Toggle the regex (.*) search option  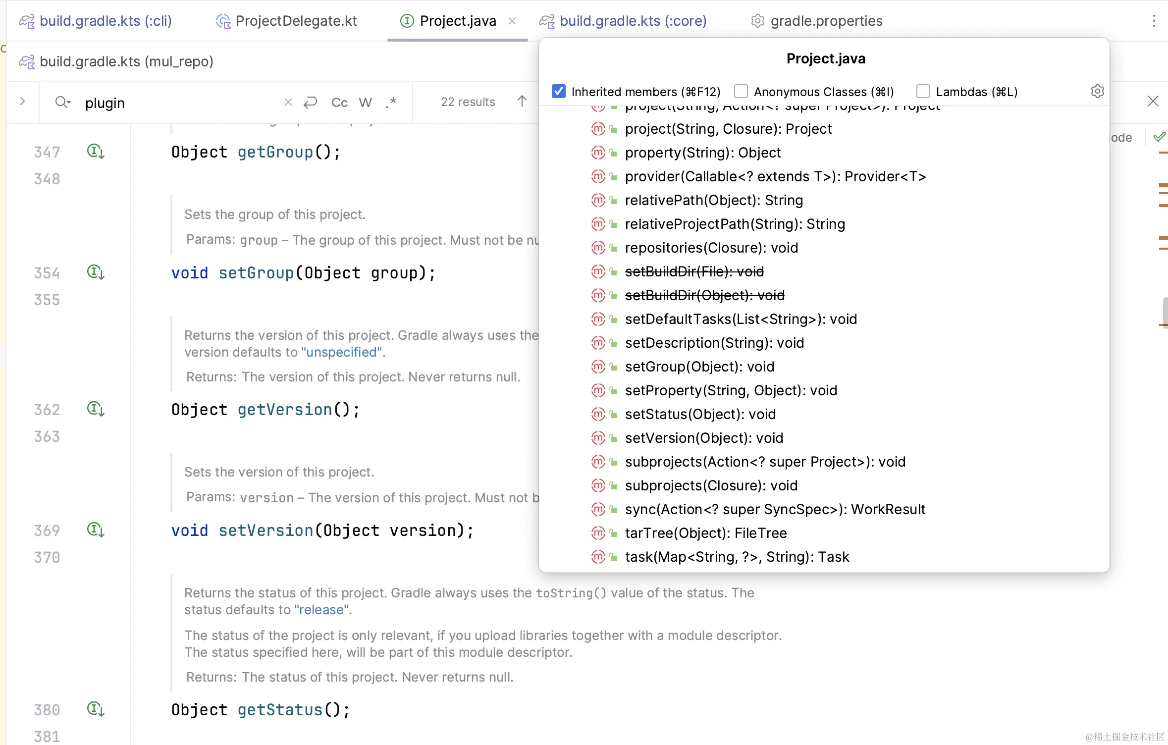point(391,103)
